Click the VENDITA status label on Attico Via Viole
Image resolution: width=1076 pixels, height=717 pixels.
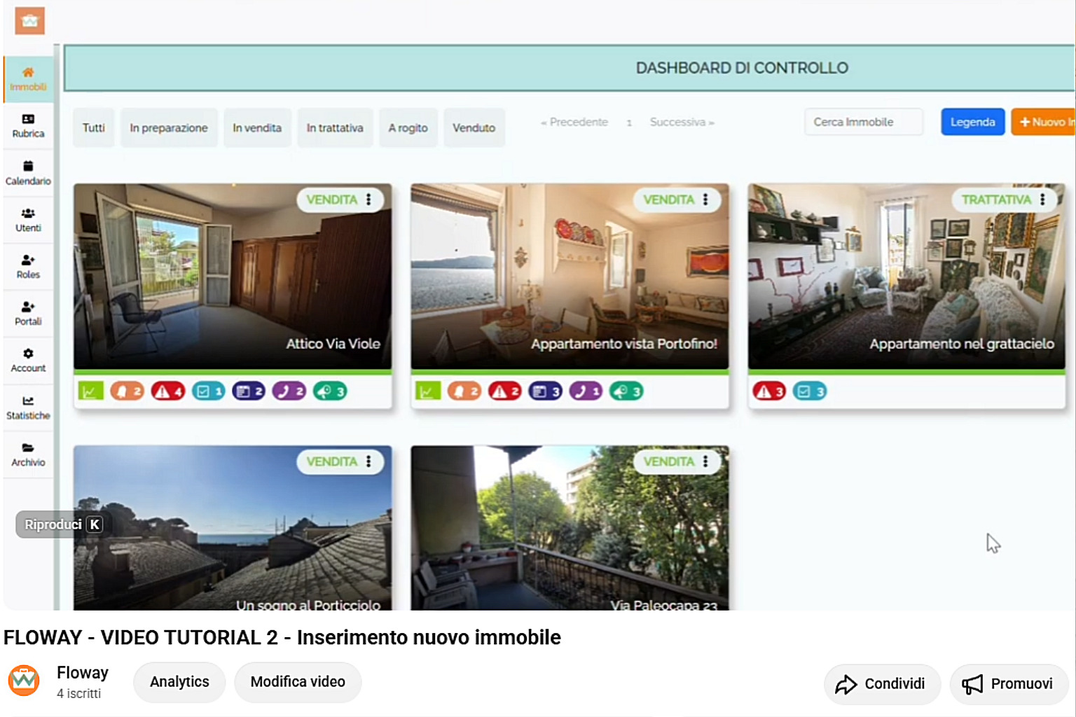point(332,200)
